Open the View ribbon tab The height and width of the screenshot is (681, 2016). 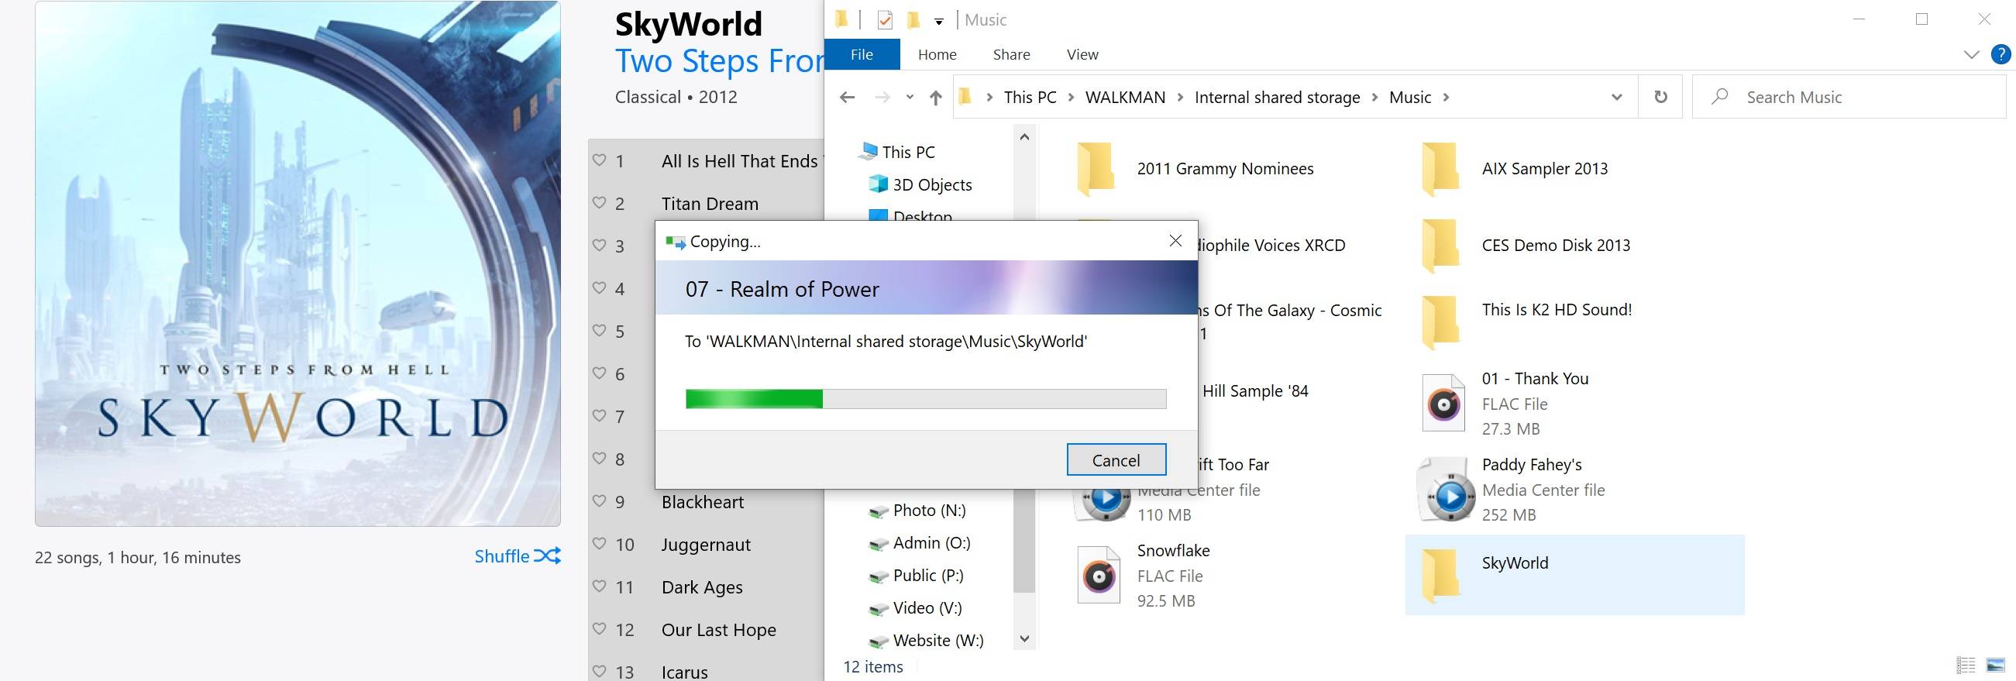(1082, 54)
